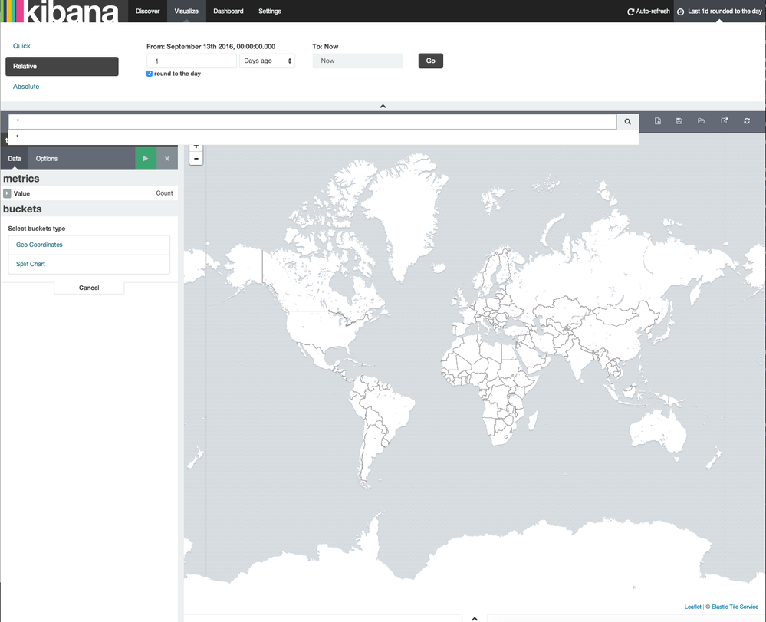This screenshot has height=622, width=766.
Task: Enable round to the day
Action: point(149,74)
